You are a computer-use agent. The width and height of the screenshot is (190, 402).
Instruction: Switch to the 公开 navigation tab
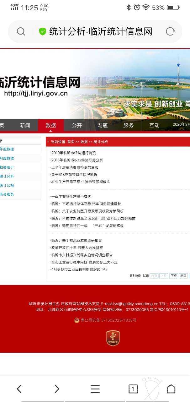click(x=77, y=125)
